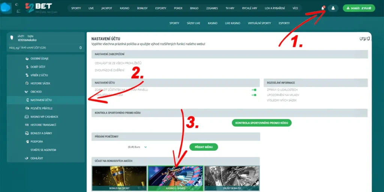Click the Obchod sidebar icon
The image size is (384, 192).
pos(27,92)
